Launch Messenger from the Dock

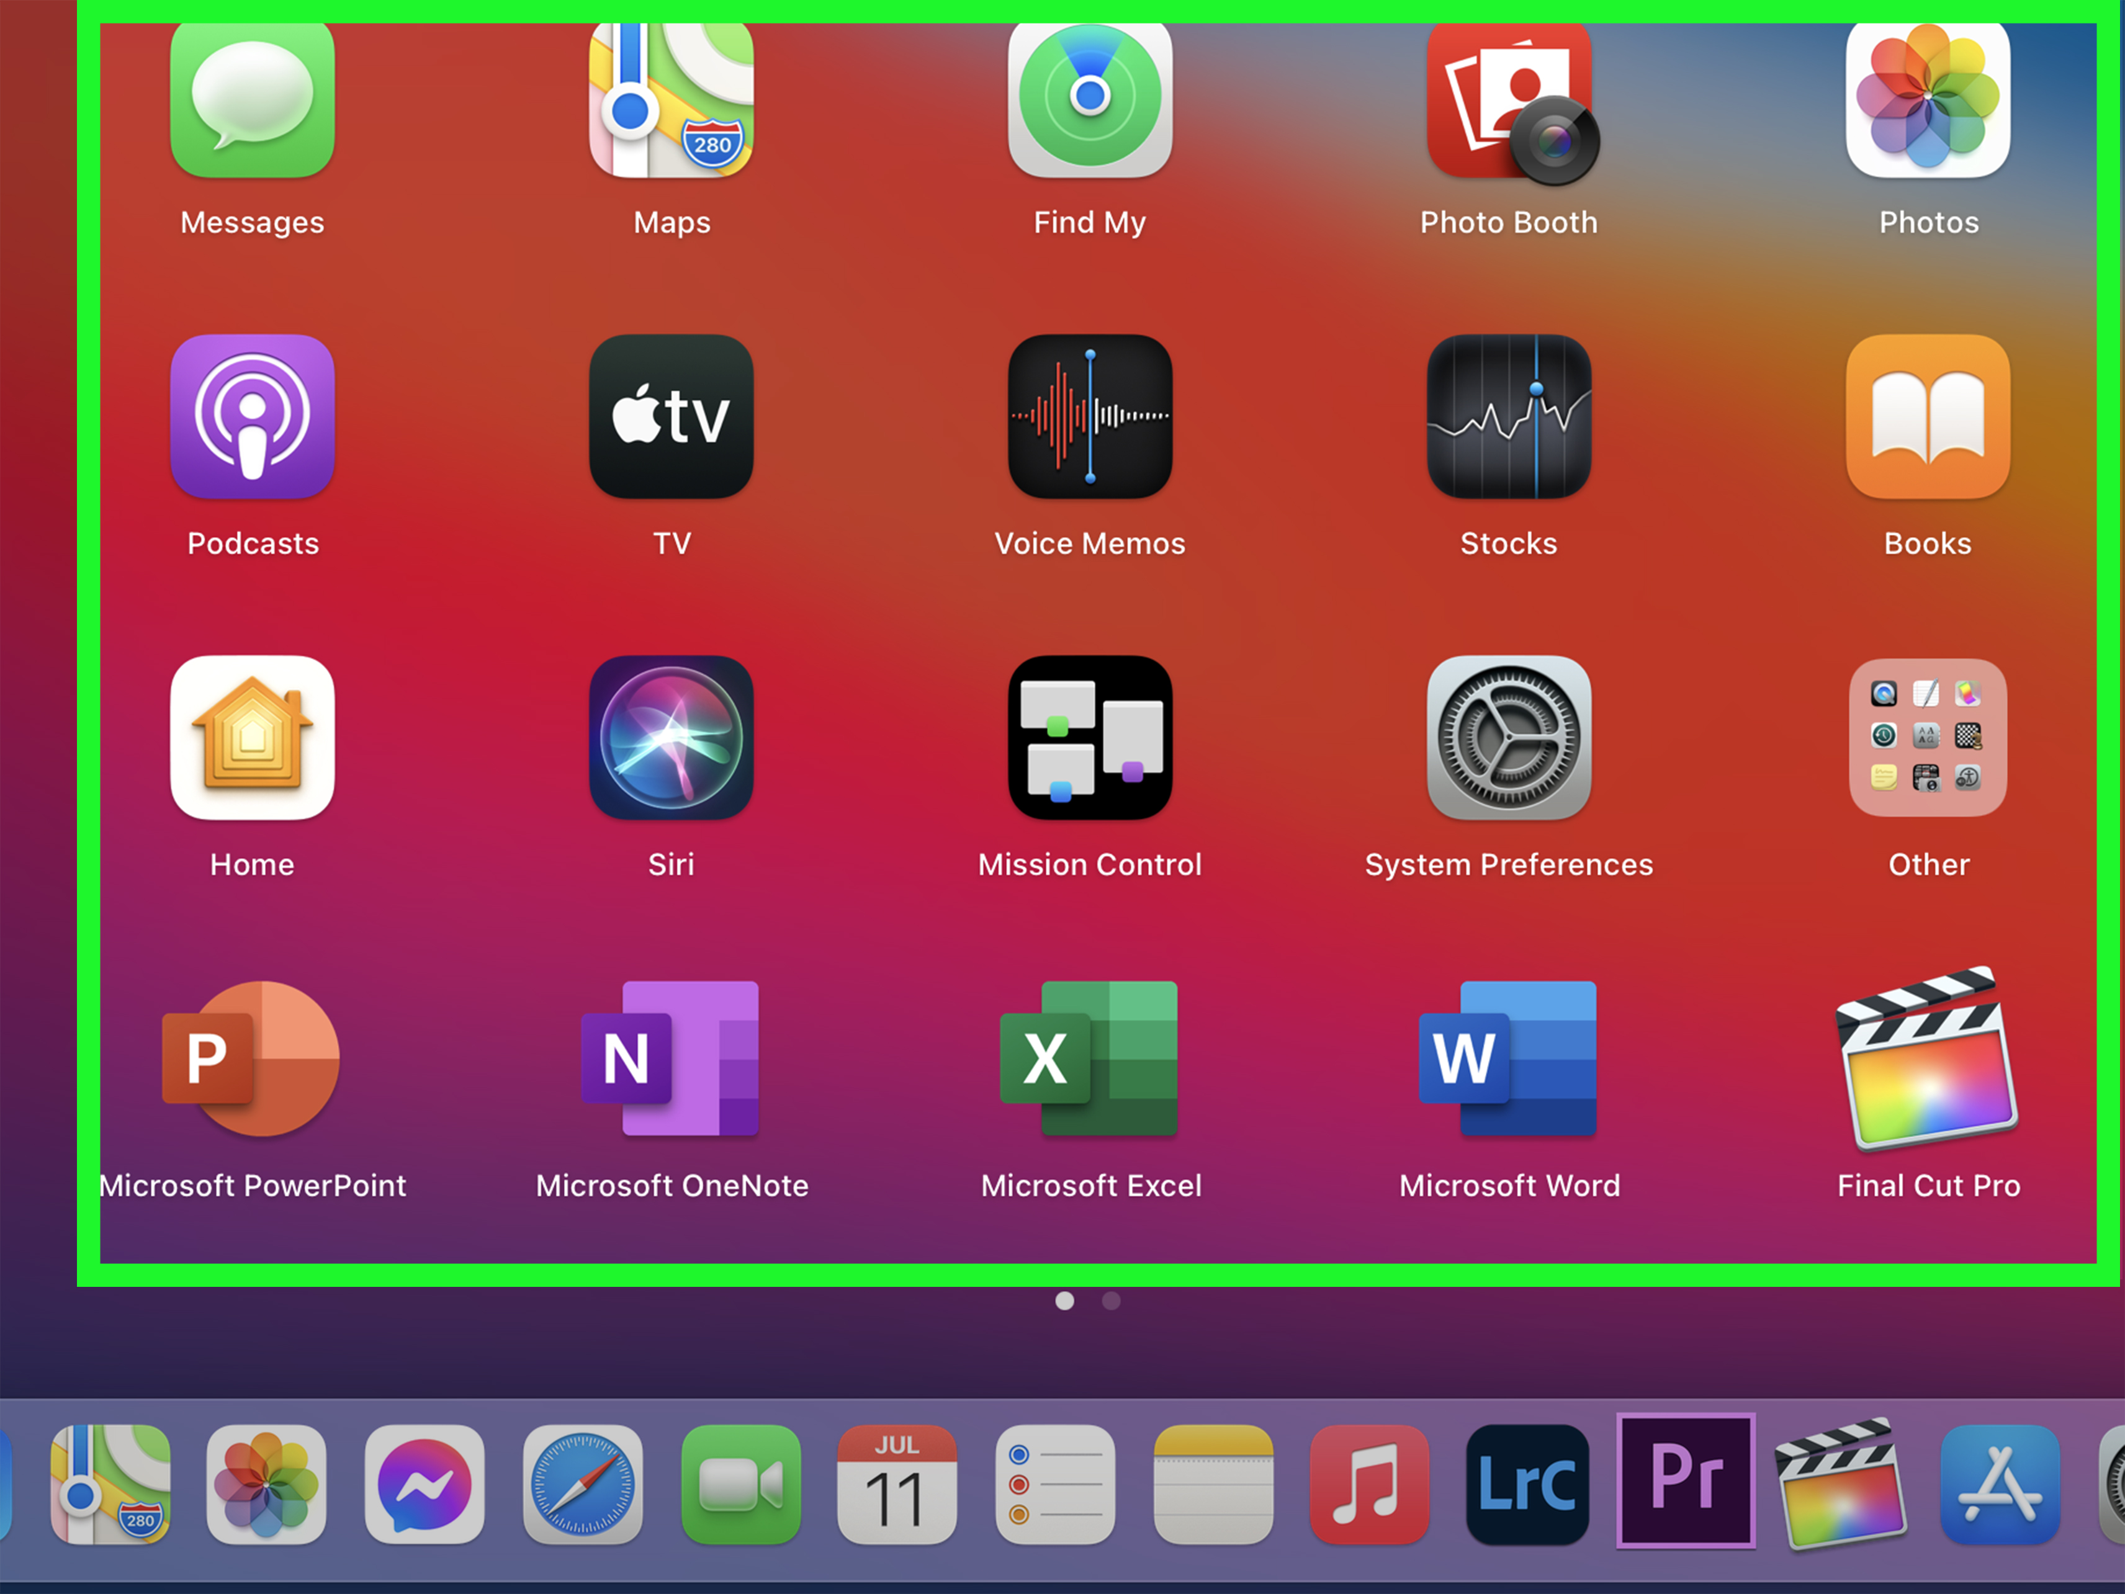point(425,1485)
